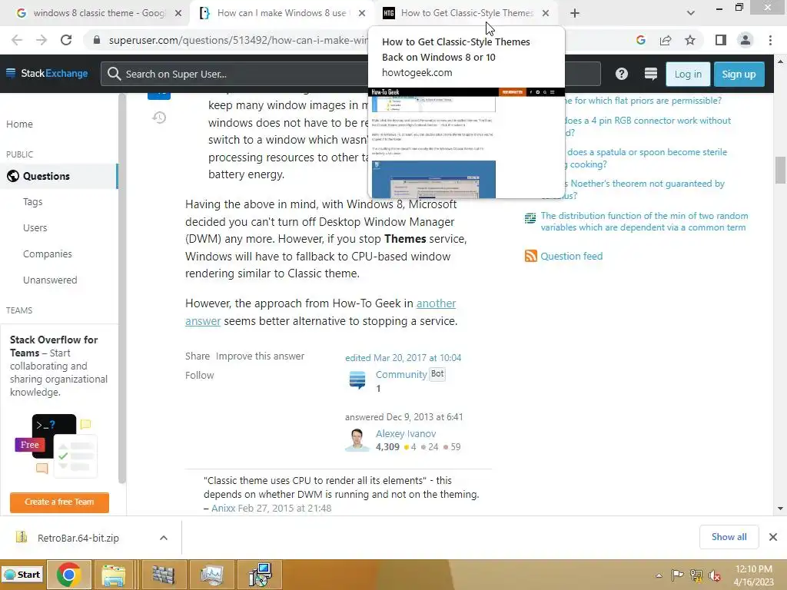787x590 pixels.
Task: Click Follow under the answer
Action: (199, 375)
